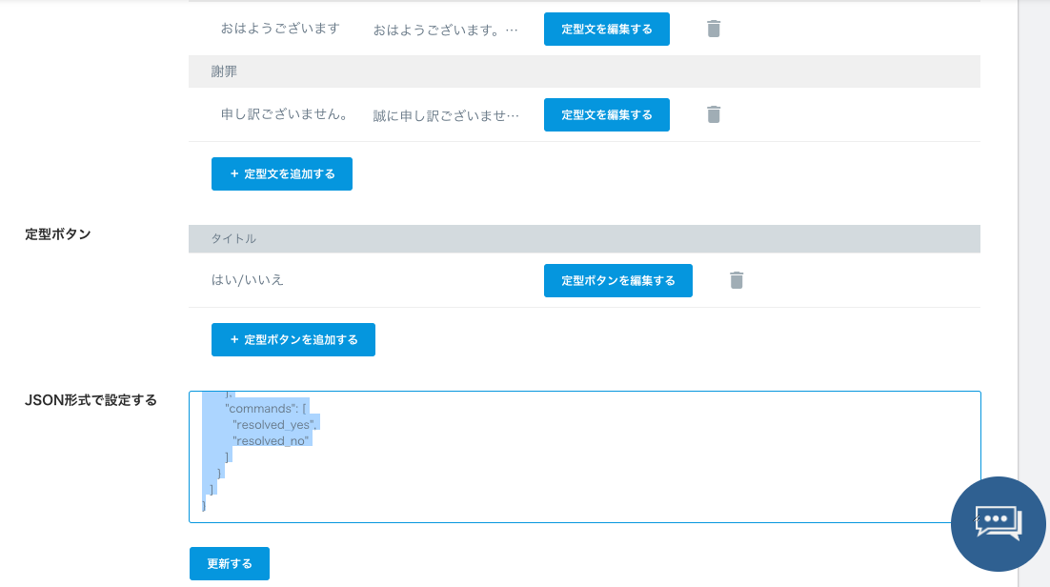
Task: Delete the はい/いいえ button with trash icon
Action: 737,280
